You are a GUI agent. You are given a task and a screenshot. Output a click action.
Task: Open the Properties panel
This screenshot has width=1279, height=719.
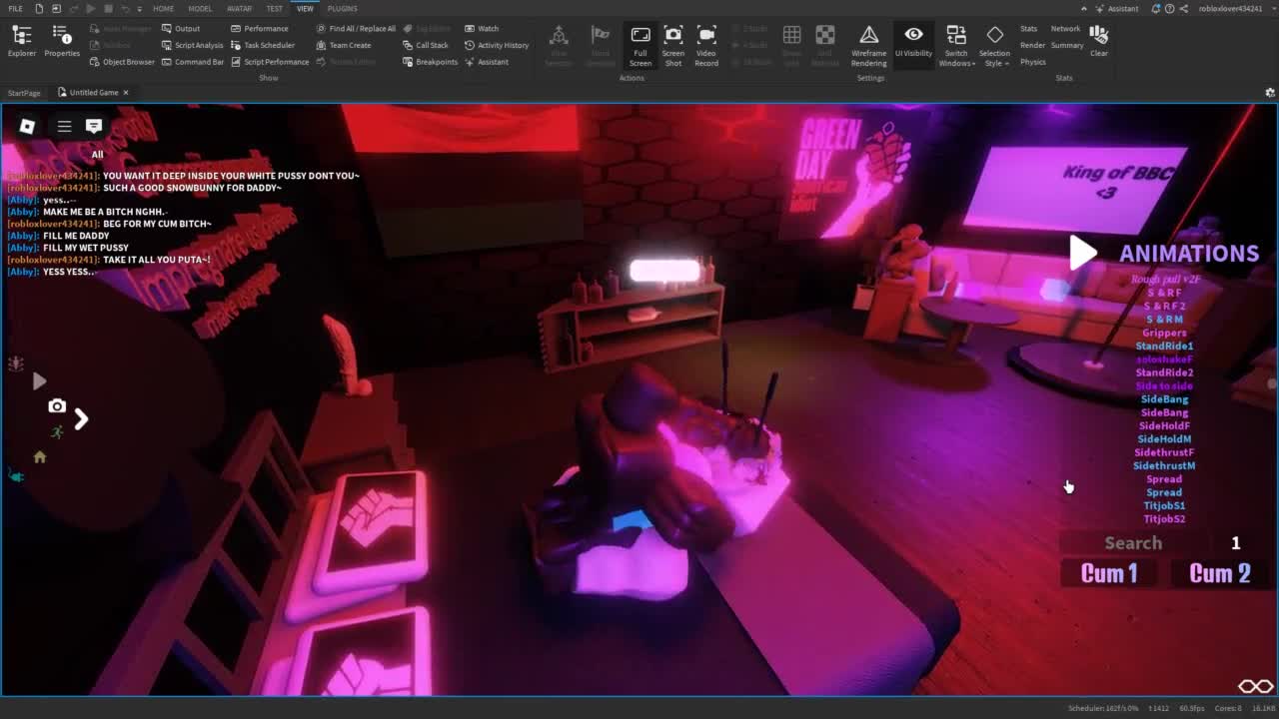pyautogui.click(x=61, y=41)
